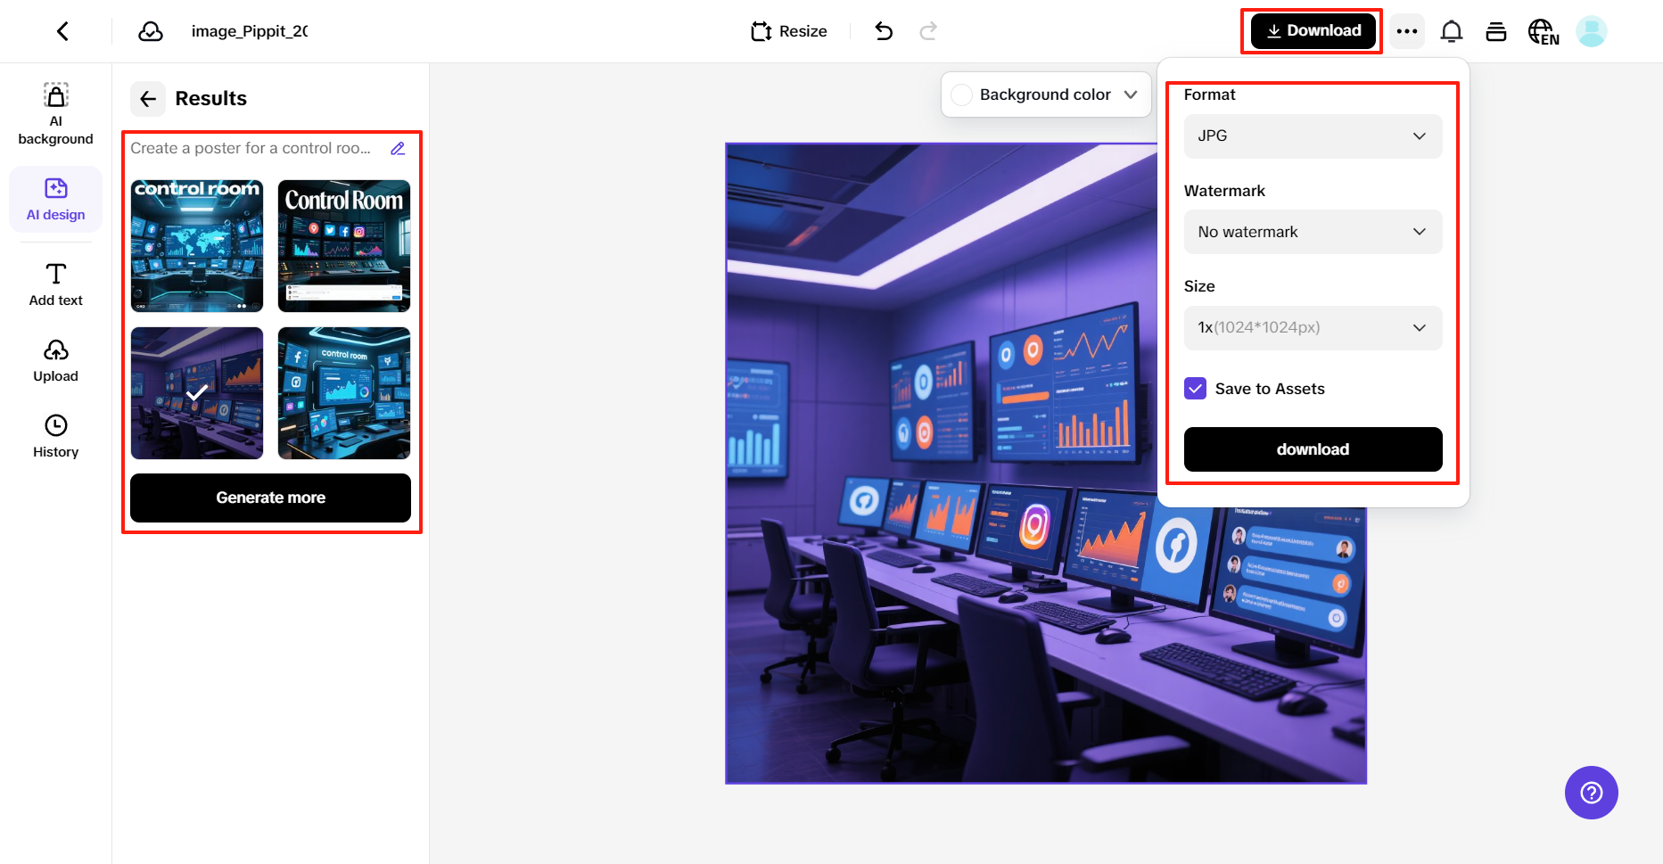Viewport: 1663px width, 864px height.
Task: Choose the teal 'control room' bottom-right thumbnail
Action: coord(344,393)
